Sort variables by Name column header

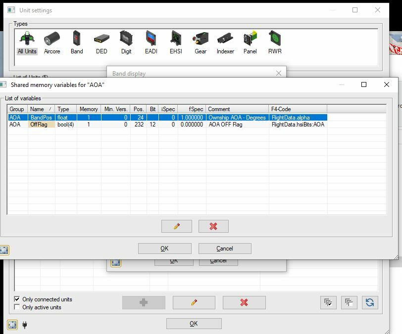[41, 109]
